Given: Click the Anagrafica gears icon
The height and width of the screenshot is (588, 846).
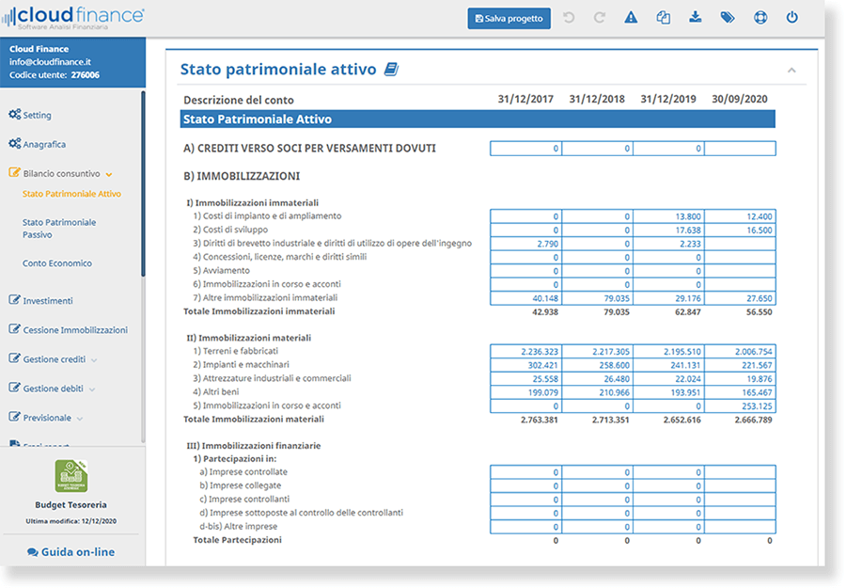Looking at the screenshot, I should (14, 144).
